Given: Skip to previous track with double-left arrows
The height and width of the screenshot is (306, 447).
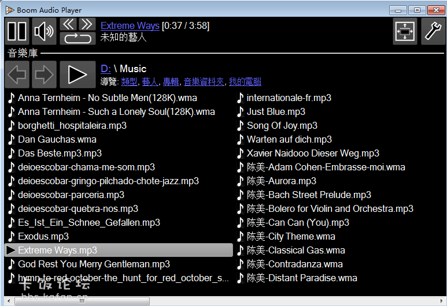Looking at the screenshot, I should click(68, 24).
